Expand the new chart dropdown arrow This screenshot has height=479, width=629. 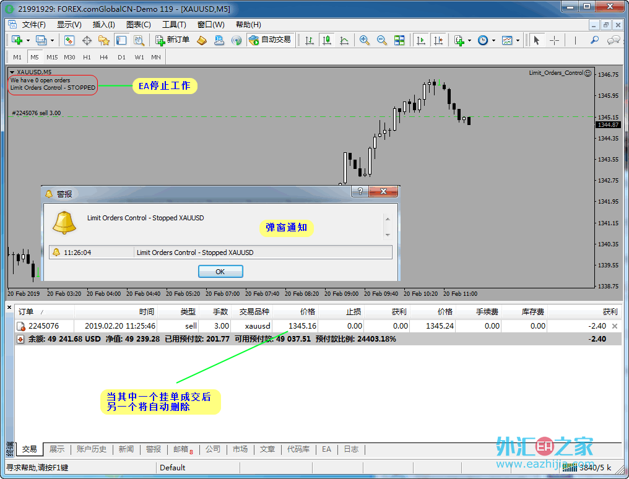coord(28,41)
